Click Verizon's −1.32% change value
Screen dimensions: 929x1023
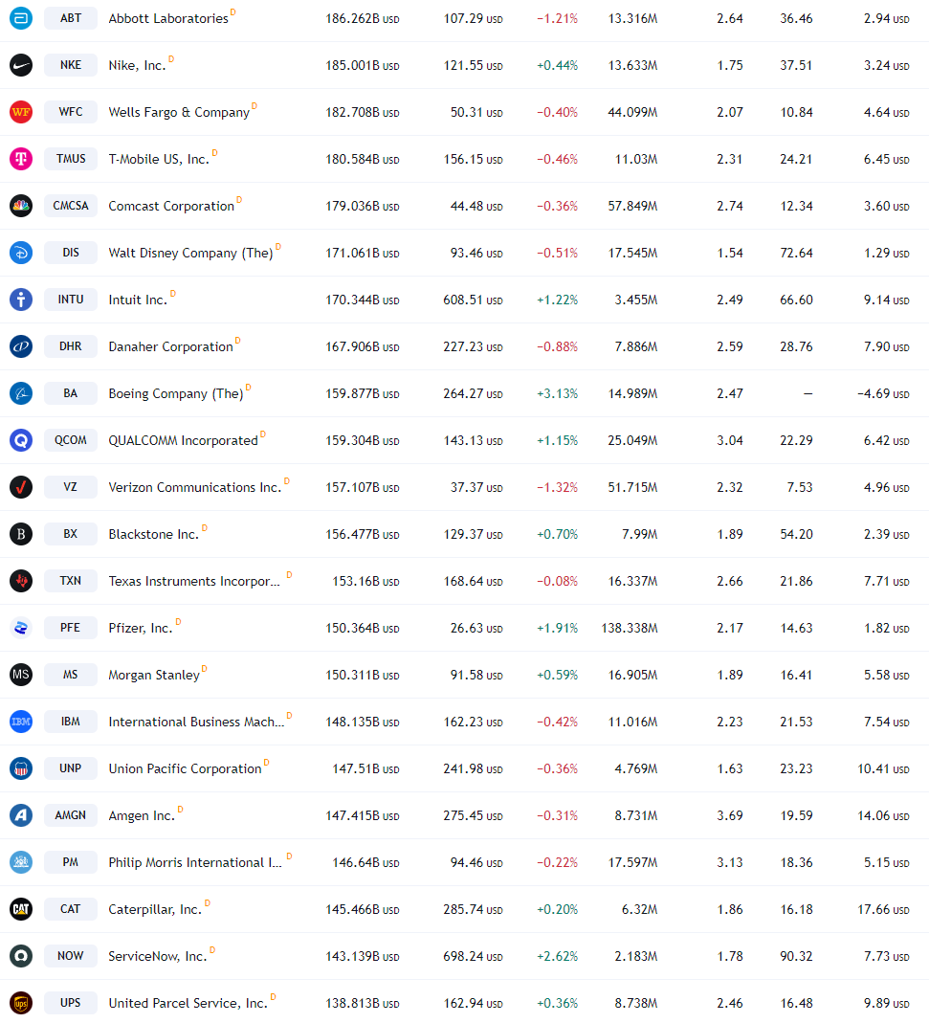pyautogui.click(x=557, y=488)
